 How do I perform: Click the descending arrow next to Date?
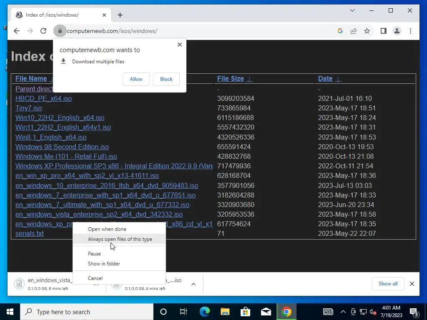coord(338,79)
